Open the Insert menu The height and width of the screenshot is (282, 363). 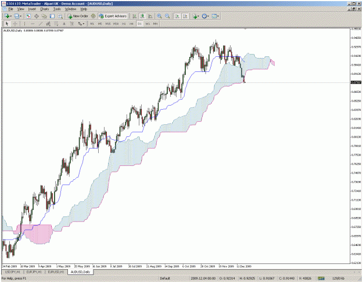tap(32, 9)
